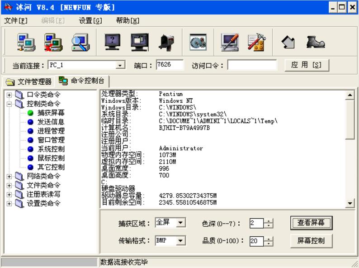Click the info panel scrollbar up arrow

tap(350, 95)
